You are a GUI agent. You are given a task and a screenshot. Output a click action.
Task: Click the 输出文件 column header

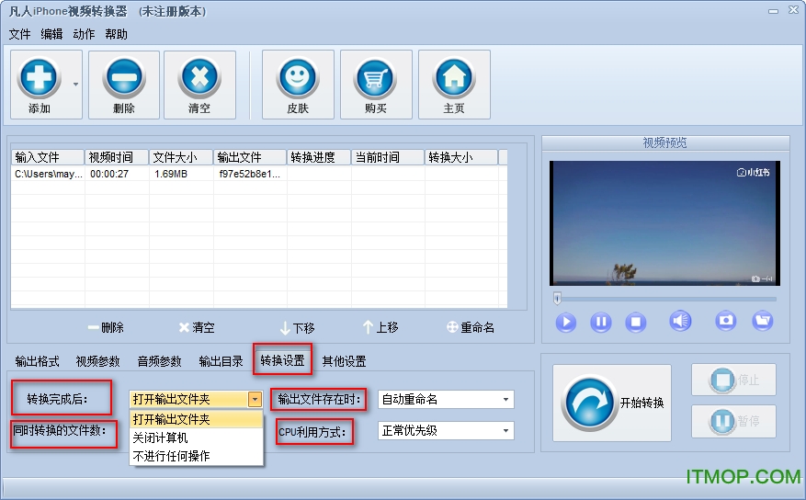tap(250, 157)
